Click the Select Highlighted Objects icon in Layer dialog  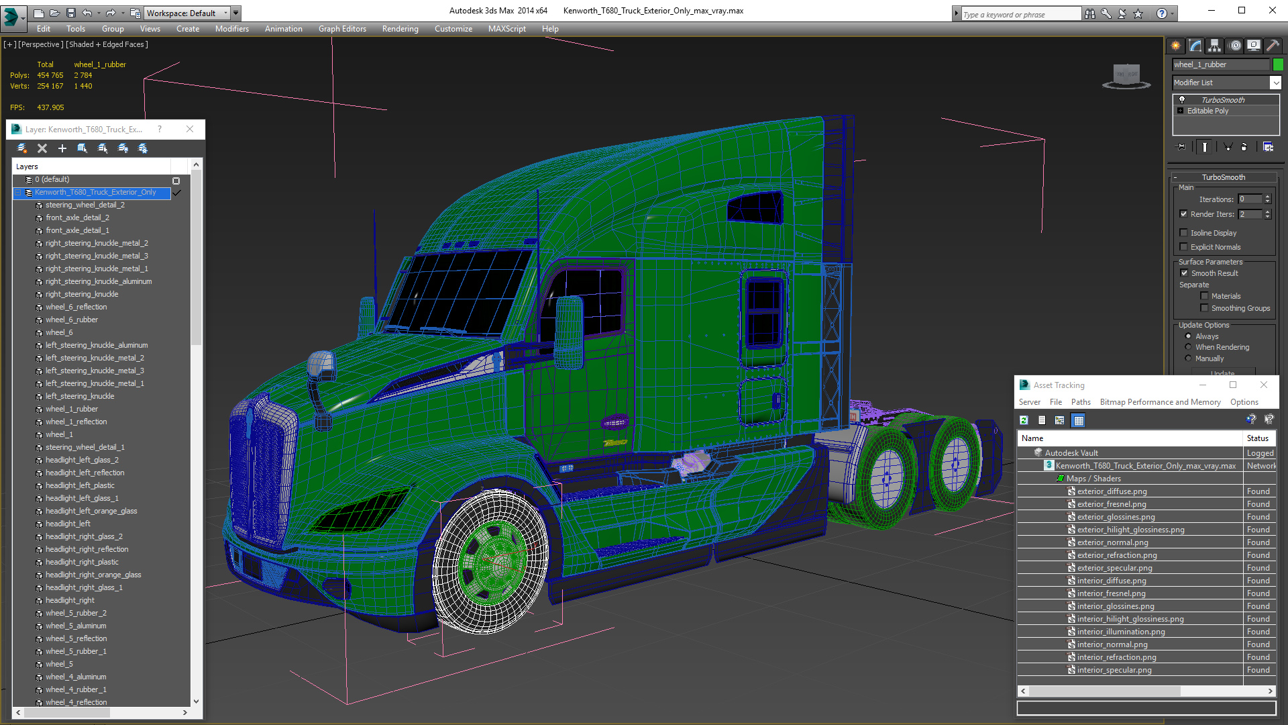pyautogui.click(x=83, y=148)
